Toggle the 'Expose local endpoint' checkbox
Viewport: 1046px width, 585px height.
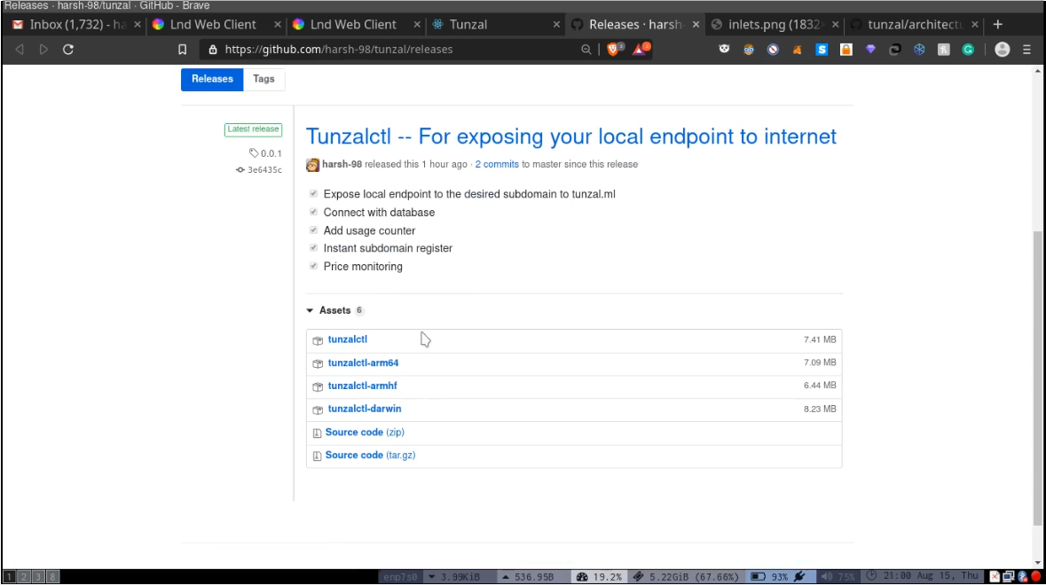coord(313,193)
